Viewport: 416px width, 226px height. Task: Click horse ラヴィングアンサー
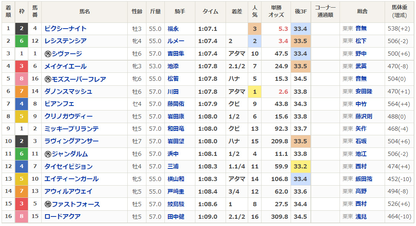point(71,141)
